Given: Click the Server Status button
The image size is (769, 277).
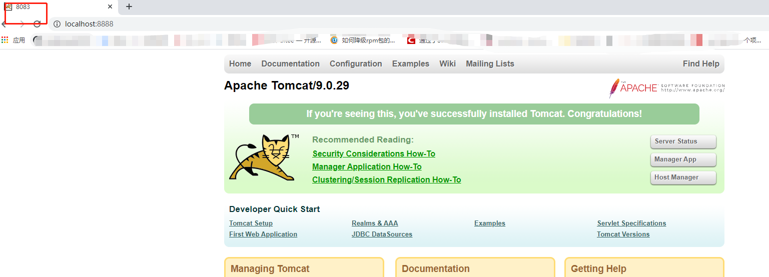Looking at the screenshot, I should [x=683, y=141].
